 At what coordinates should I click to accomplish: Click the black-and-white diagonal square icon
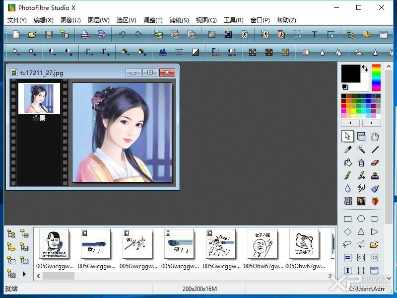[196, 52]
